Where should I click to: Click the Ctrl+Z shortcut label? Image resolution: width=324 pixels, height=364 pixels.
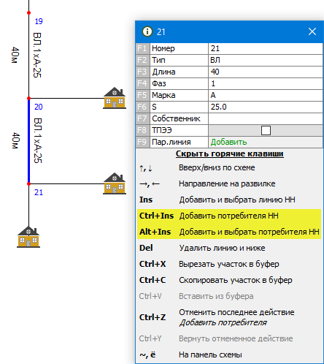click(x=153, y=317)
